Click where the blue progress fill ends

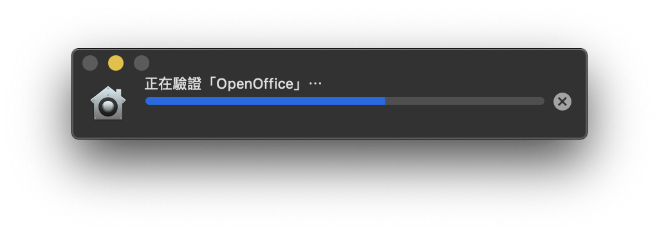[x=385, y=101]
